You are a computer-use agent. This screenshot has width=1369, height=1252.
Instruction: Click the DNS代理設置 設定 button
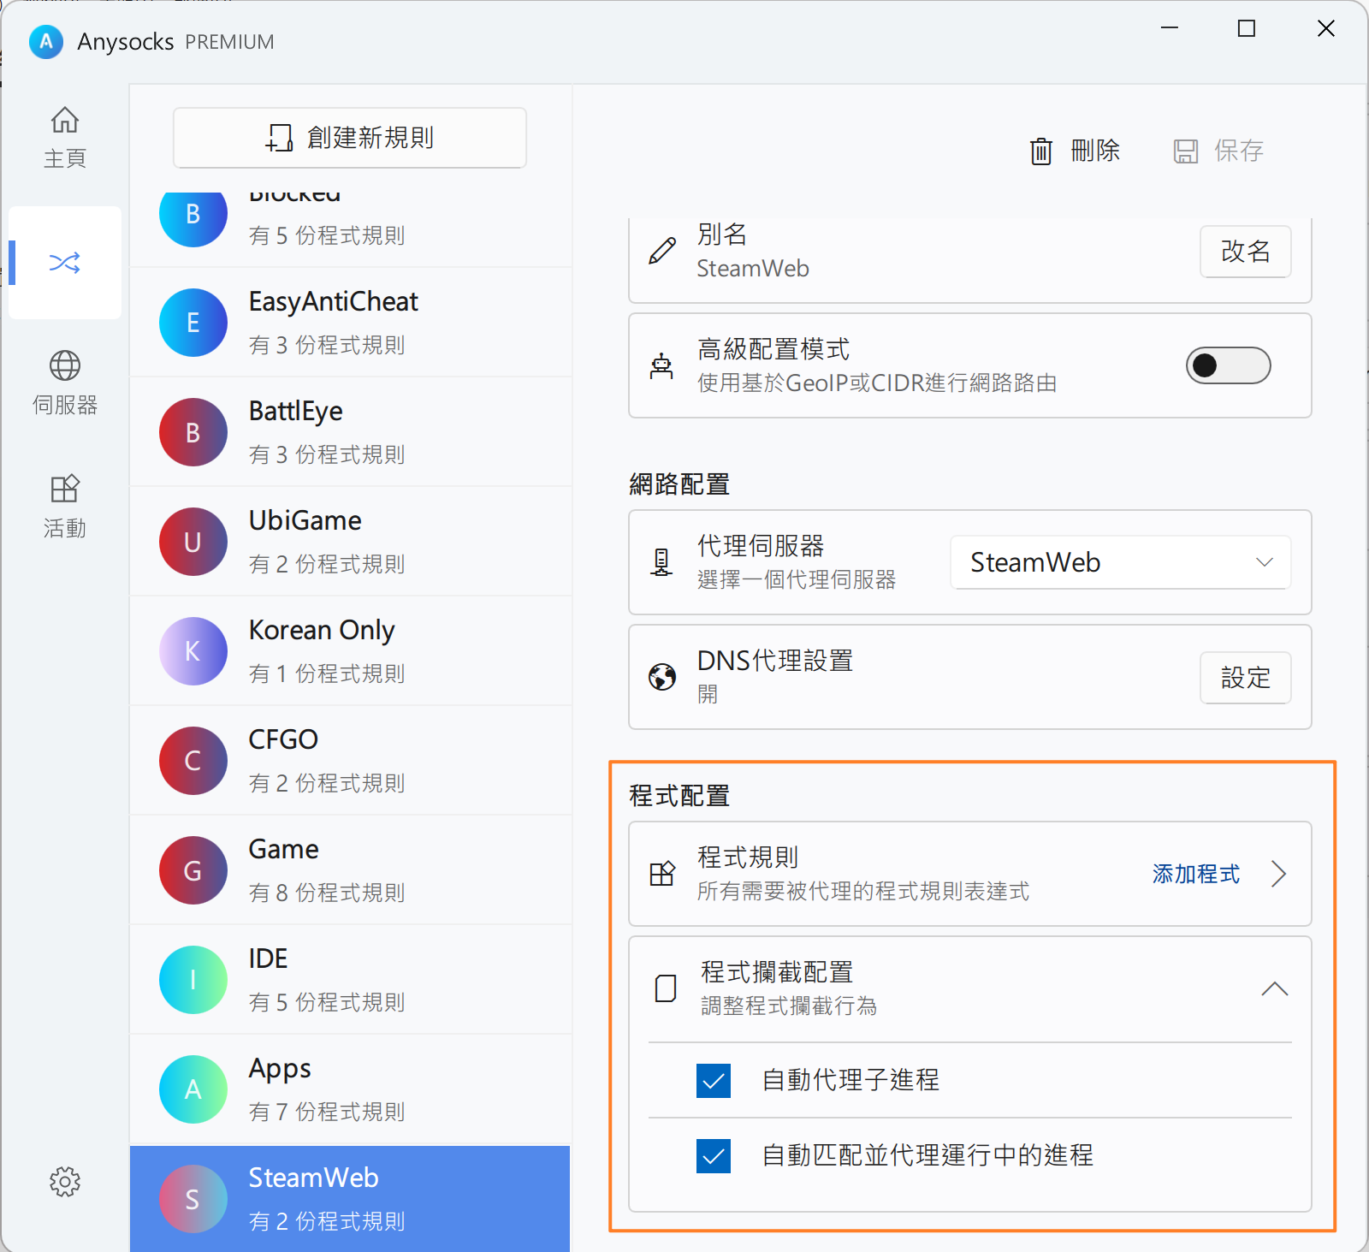1245,678
